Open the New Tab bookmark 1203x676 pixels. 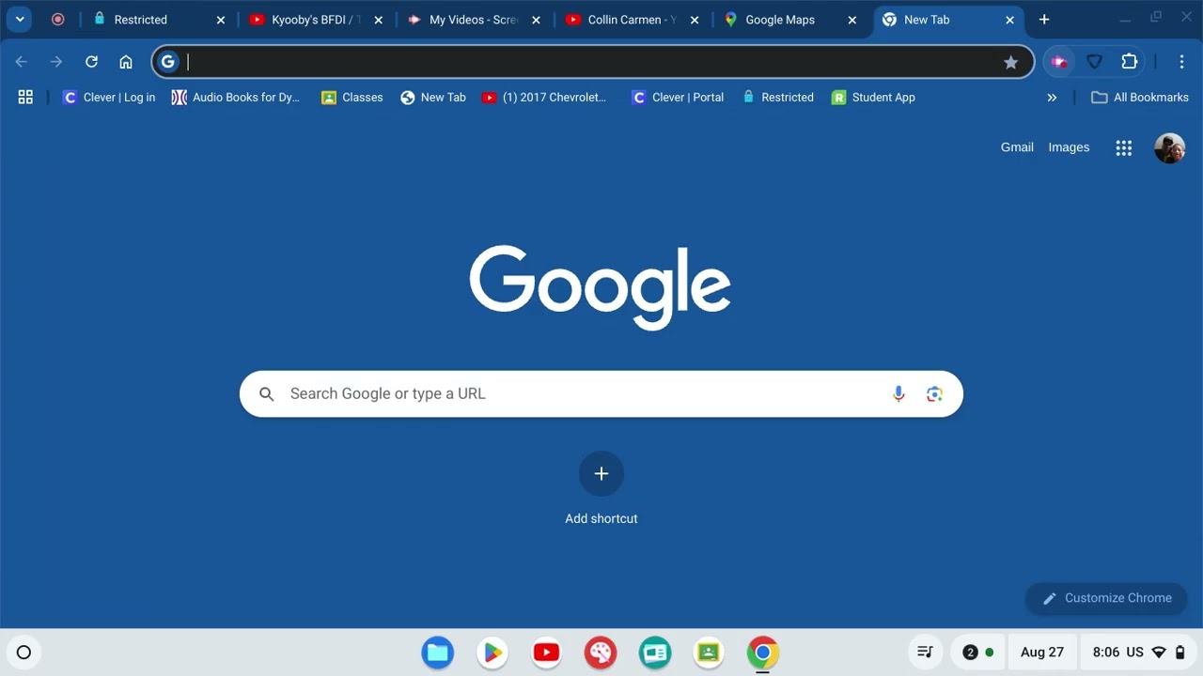[x=433, y=98]
